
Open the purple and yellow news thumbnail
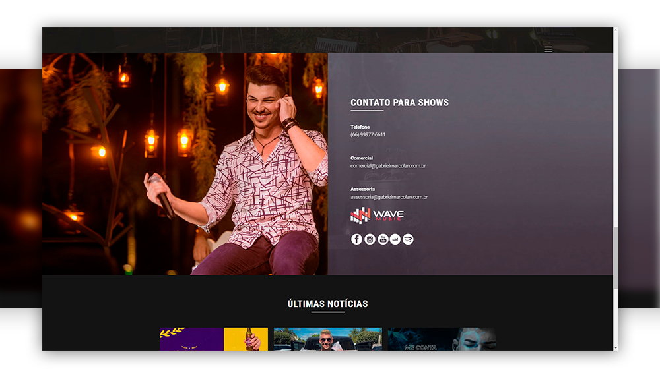point(213,339)
